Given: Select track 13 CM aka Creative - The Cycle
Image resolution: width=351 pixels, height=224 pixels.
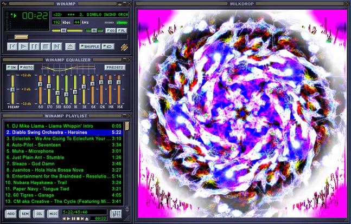Looking at the screenshot, I should click(64, 201).
